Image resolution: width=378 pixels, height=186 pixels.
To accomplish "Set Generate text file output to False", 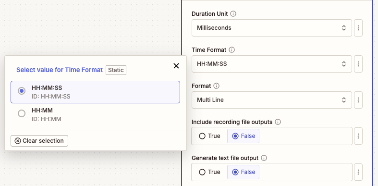I will [243, 172].
